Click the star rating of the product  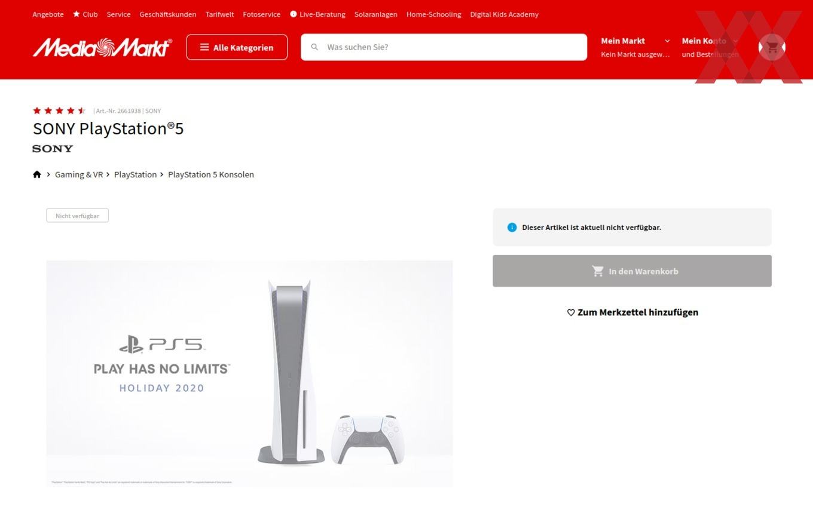coord(59,110)
